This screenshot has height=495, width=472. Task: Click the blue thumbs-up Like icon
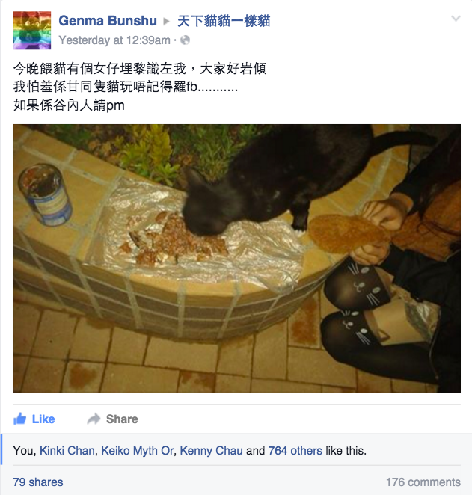click(x=20, y=419)
